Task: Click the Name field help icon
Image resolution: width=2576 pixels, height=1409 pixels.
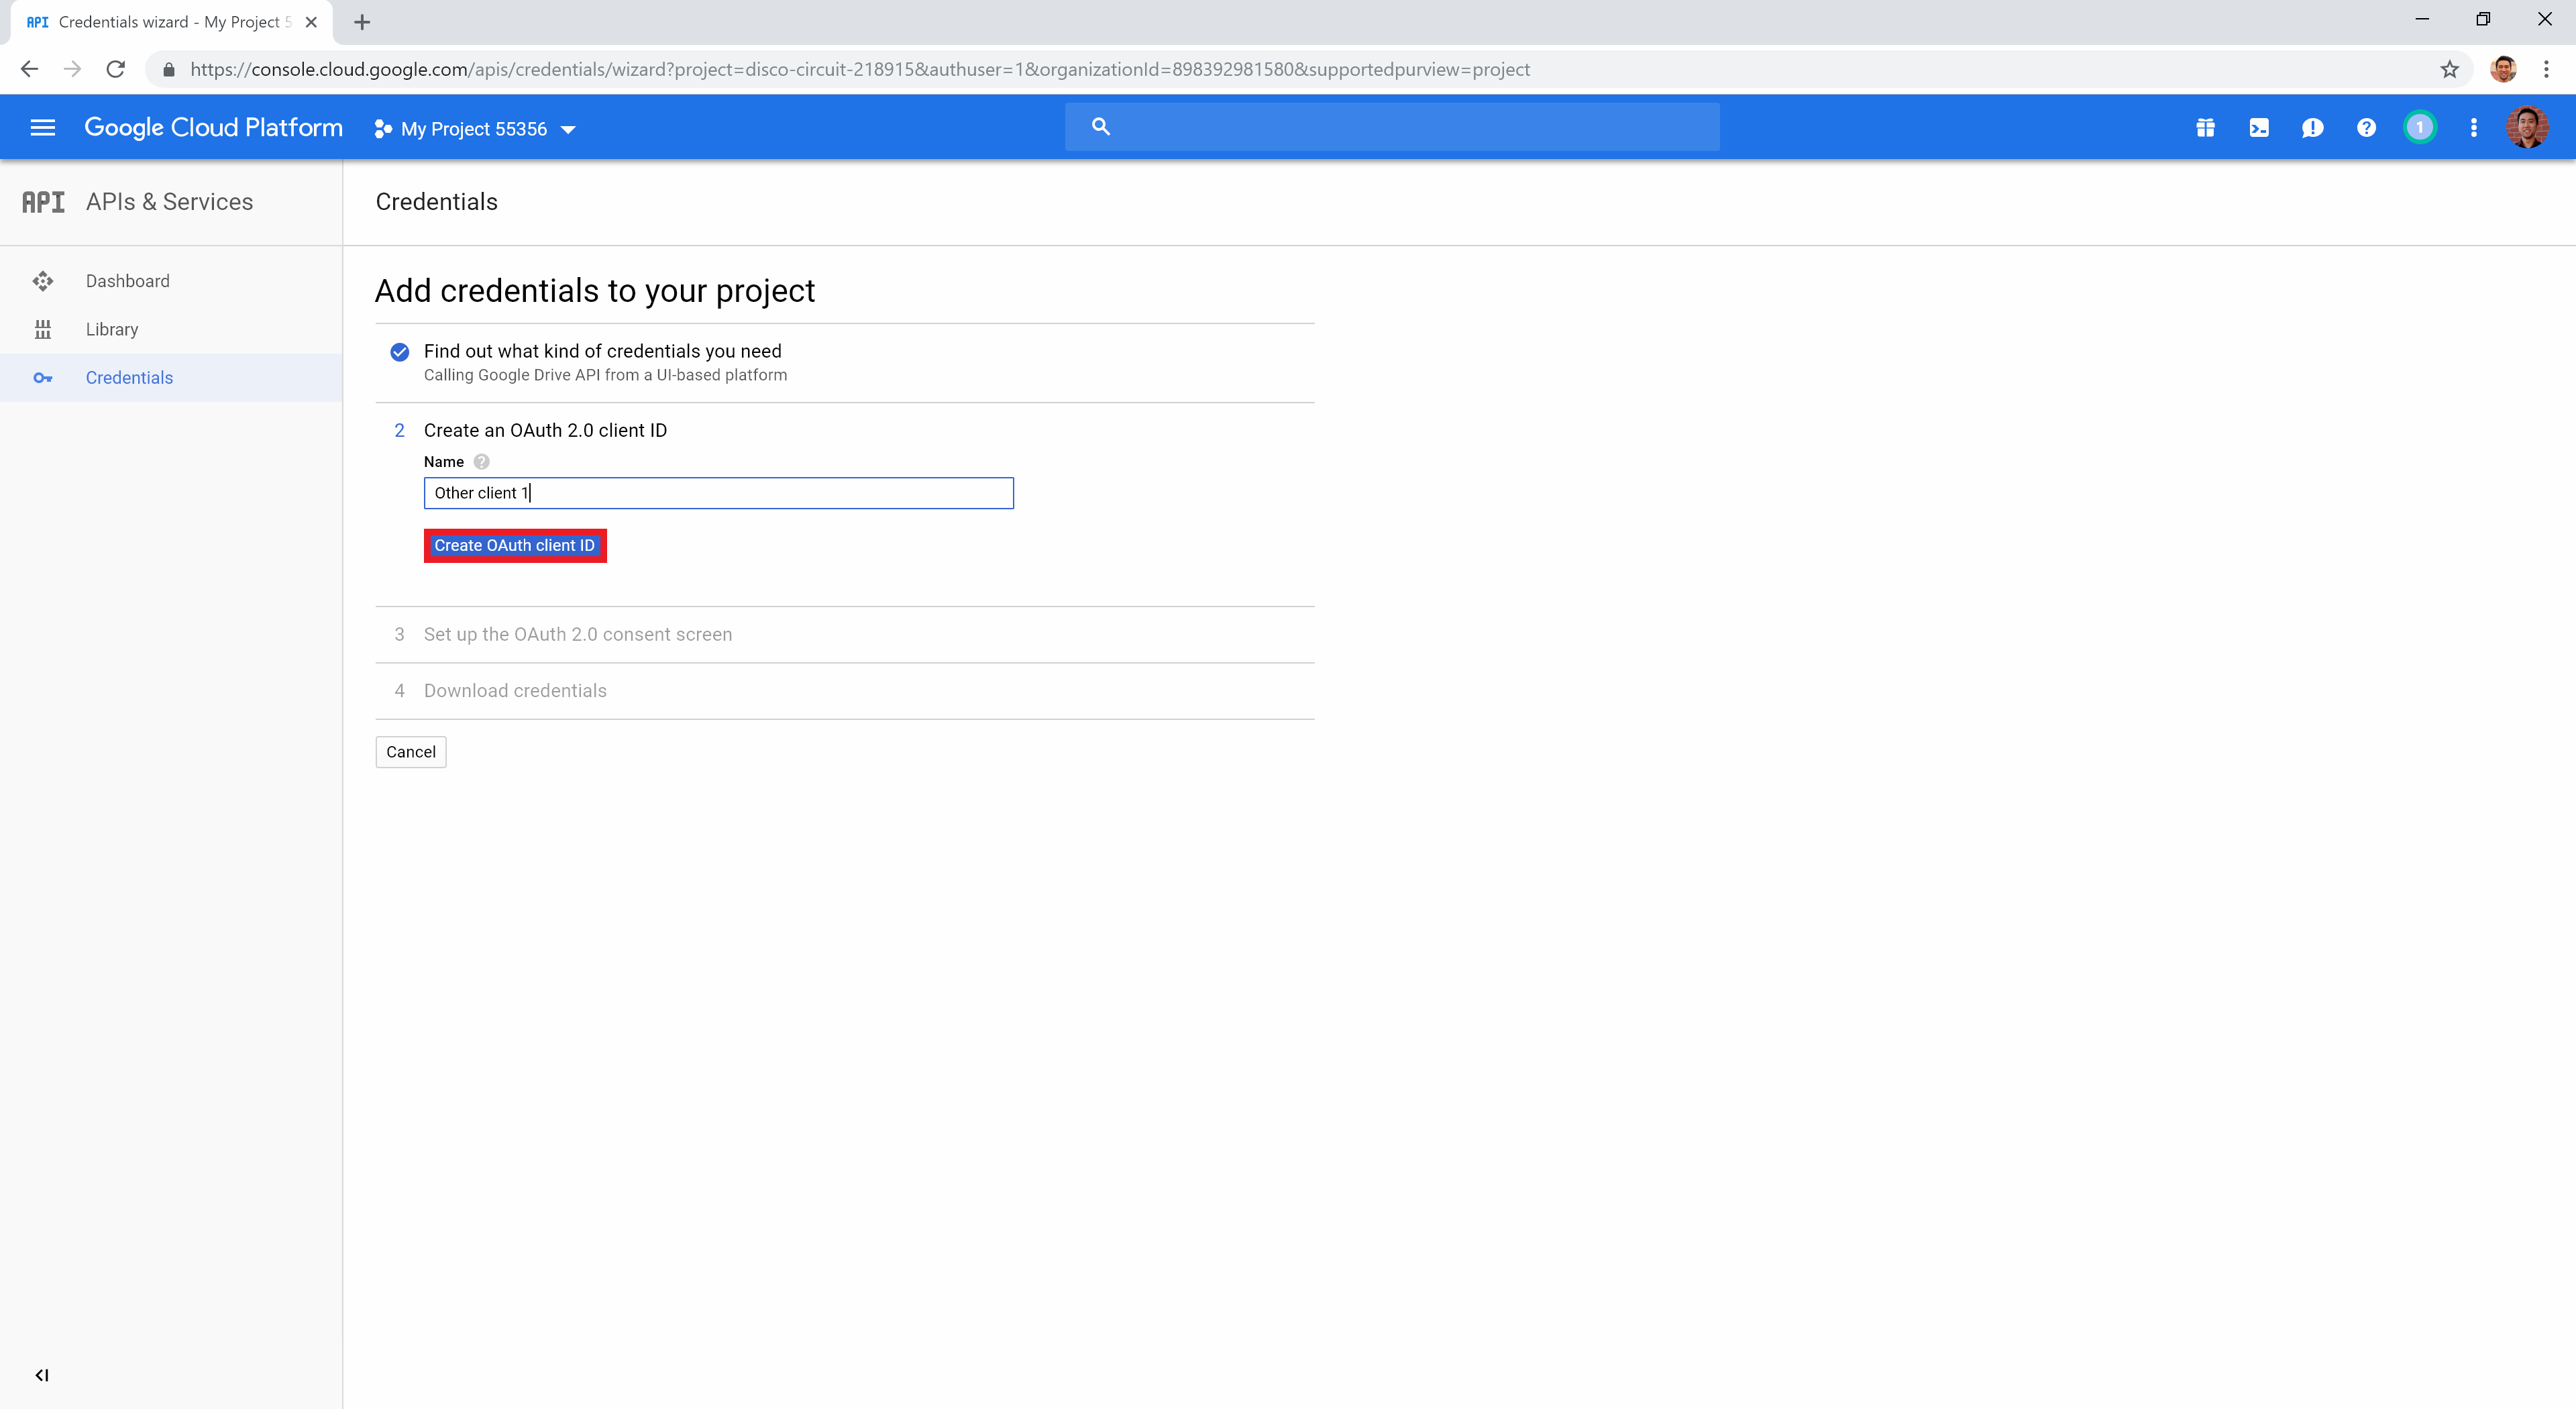Action: pyautogui.click(x=481, y=461)
